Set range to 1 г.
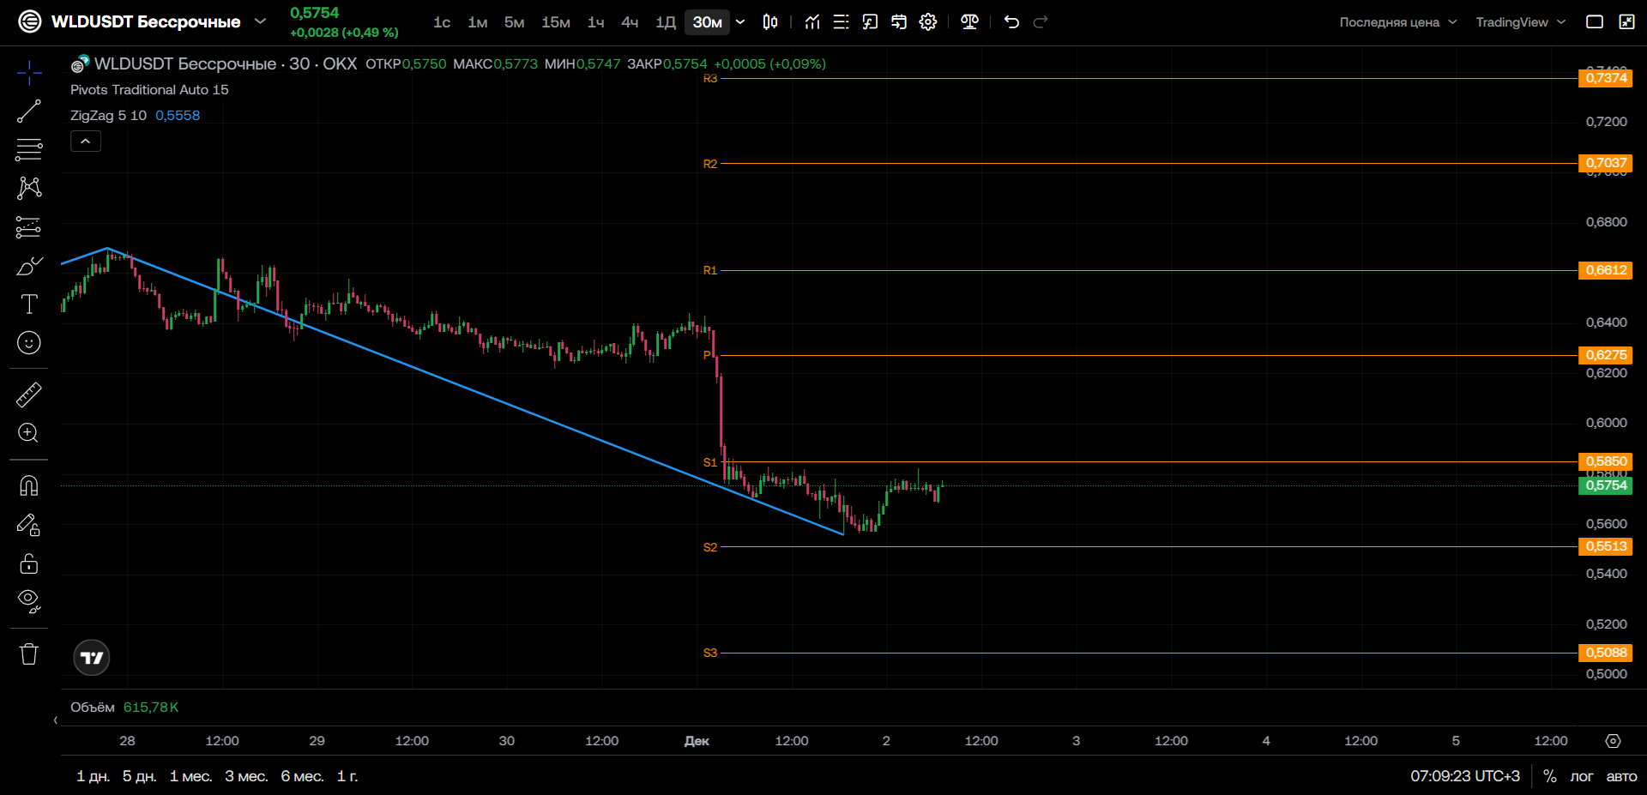 pos(347,776)
